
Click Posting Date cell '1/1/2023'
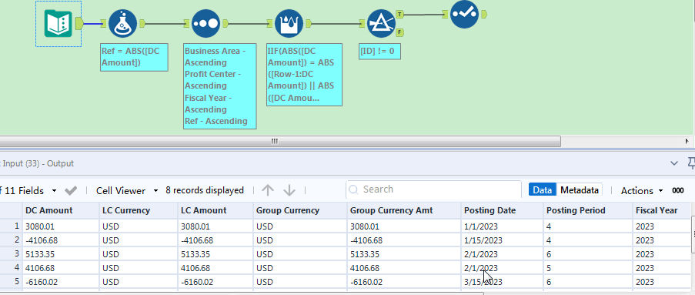coord(502,226)
